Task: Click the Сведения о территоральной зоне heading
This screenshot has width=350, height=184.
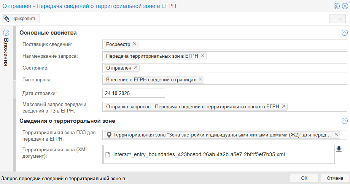Action: [x=67, y=121]
